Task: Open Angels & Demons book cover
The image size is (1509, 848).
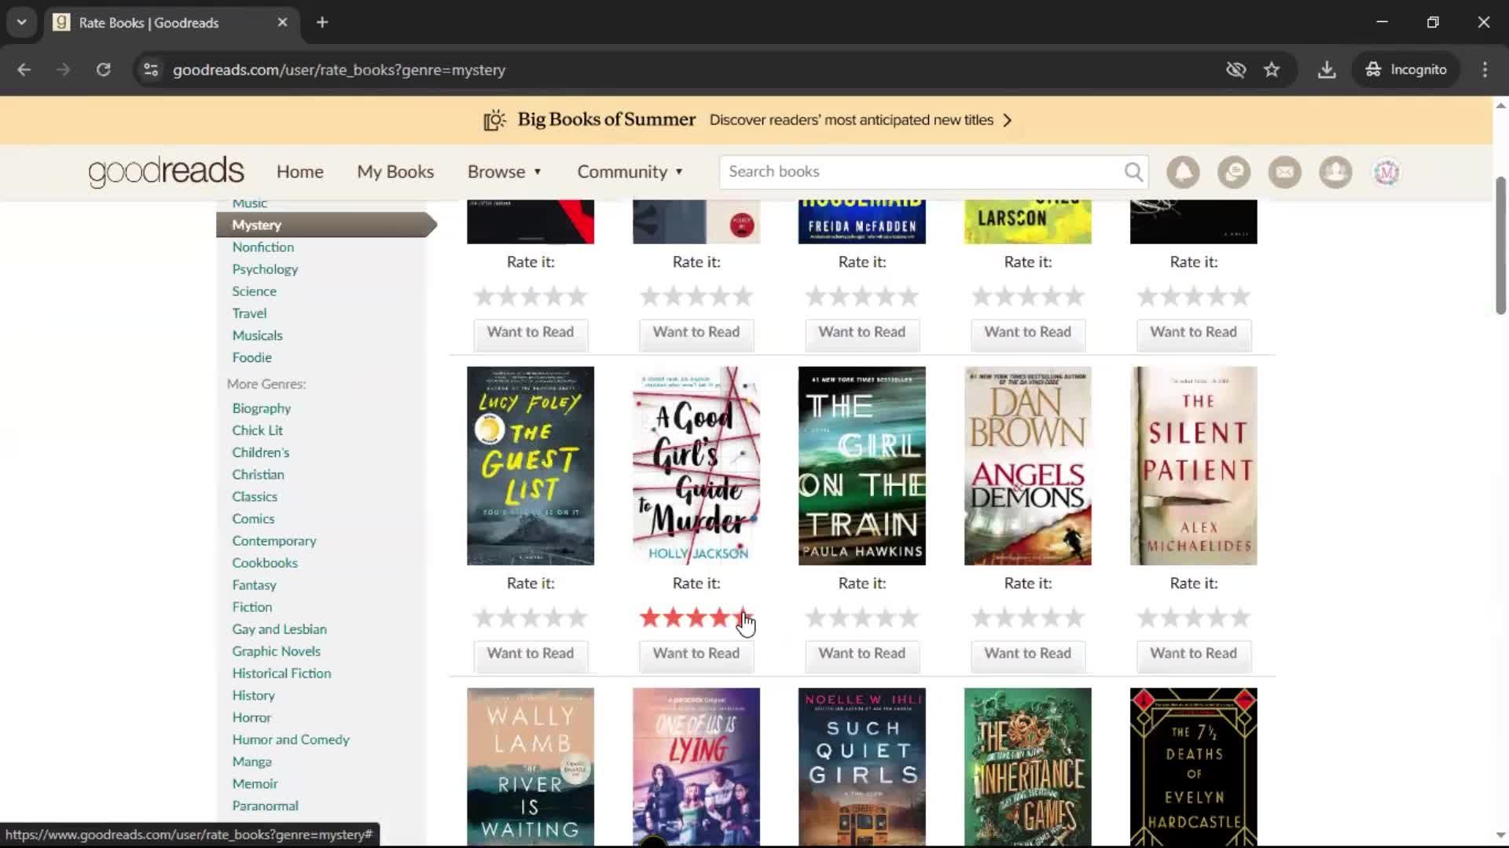Action: pos(1028,466)
